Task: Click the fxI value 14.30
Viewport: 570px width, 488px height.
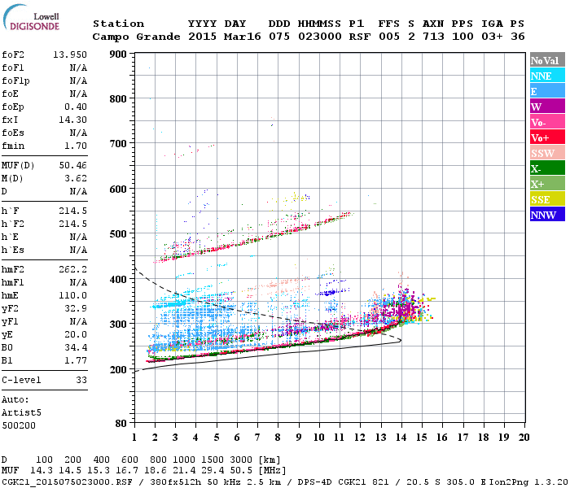Action: [x=73, y=120]
